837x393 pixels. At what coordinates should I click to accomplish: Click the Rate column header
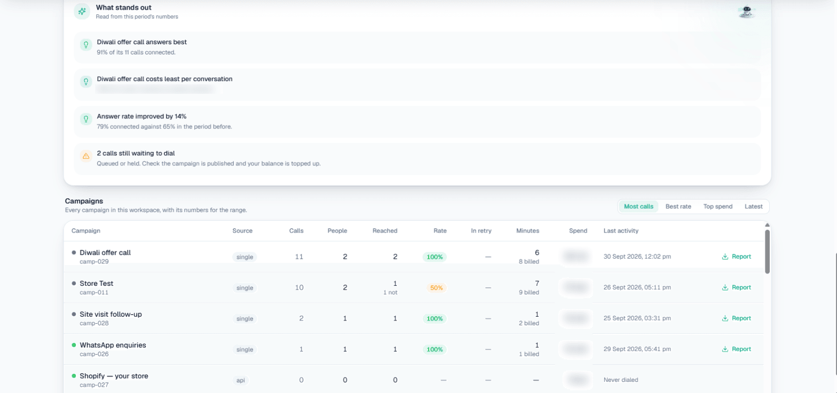click(x=440, y=231)
